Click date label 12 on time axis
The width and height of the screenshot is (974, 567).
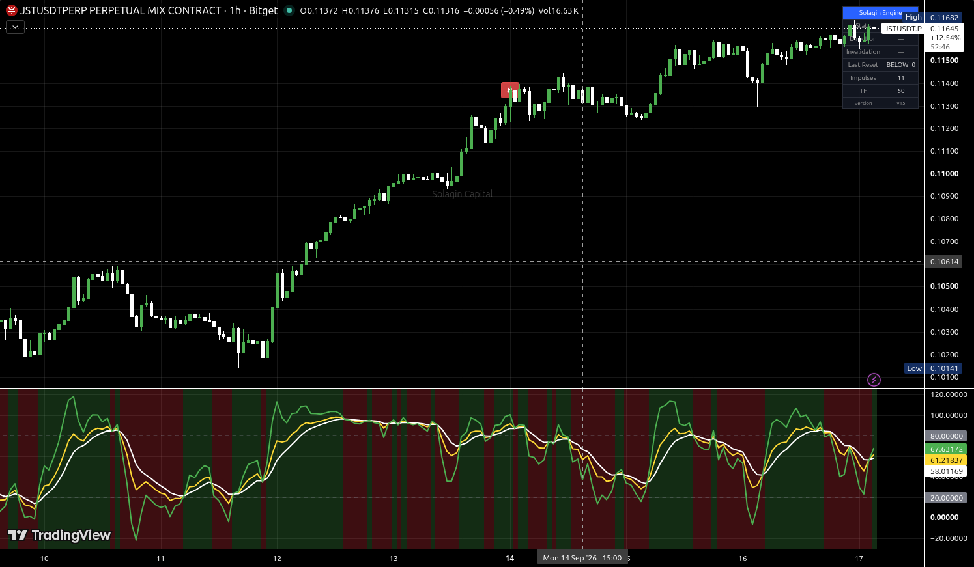pyautogui.click(x=277, y=559)
